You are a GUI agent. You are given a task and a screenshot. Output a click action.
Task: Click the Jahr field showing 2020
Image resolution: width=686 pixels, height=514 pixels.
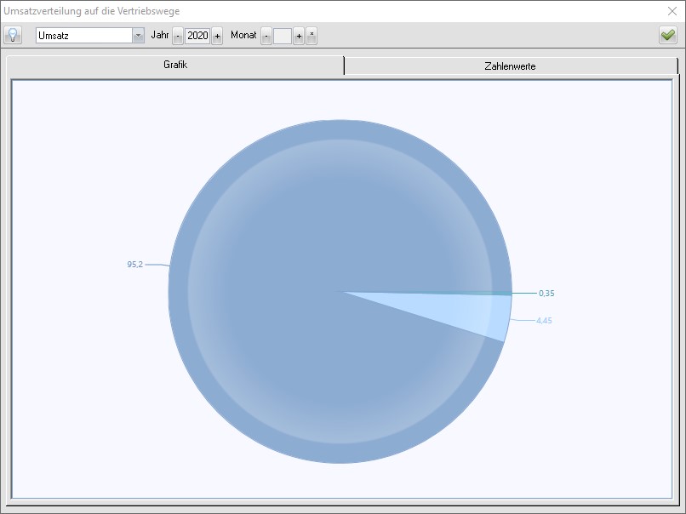[197, 36]
